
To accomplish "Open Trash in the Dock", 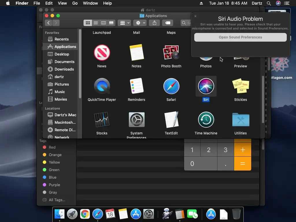I will tap(236, 214).
